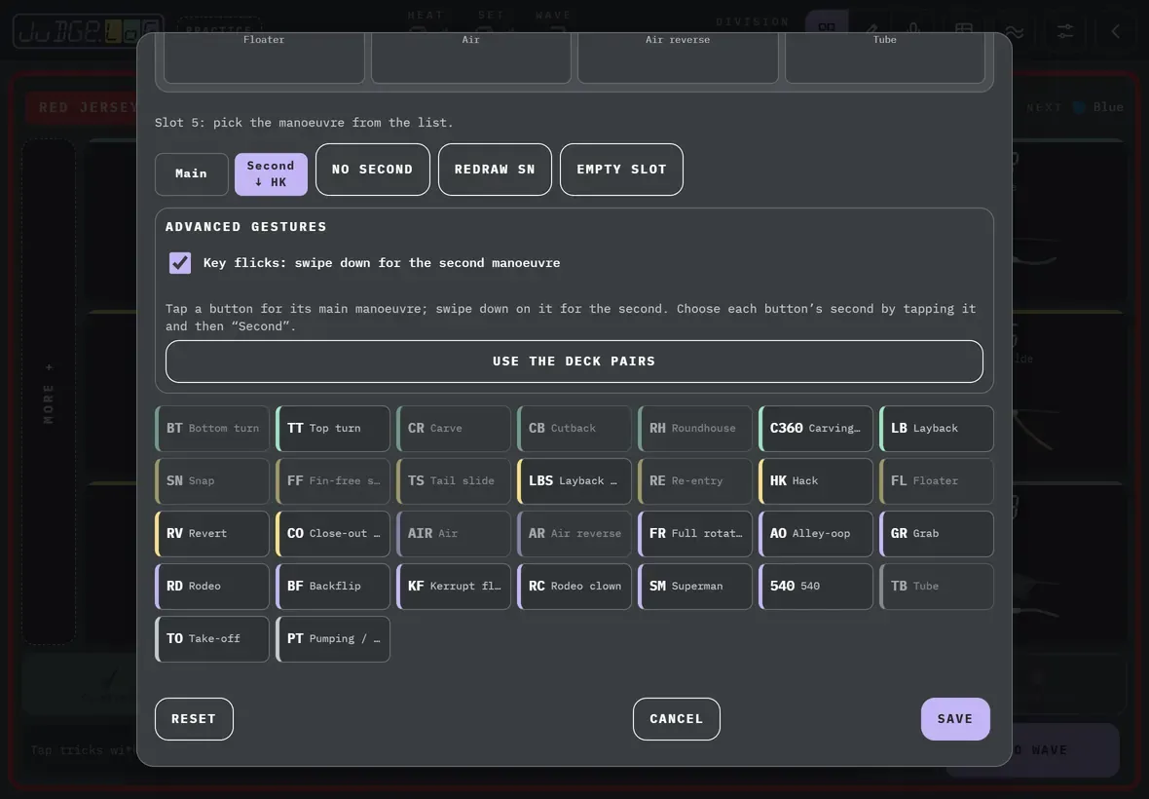Click the NO SECOND button
Screen dimensions: 1149x799
click(372, 170)
